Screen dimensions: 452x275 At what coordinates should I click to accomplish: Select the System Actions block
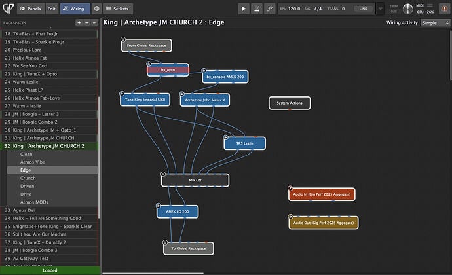(290, 103)
